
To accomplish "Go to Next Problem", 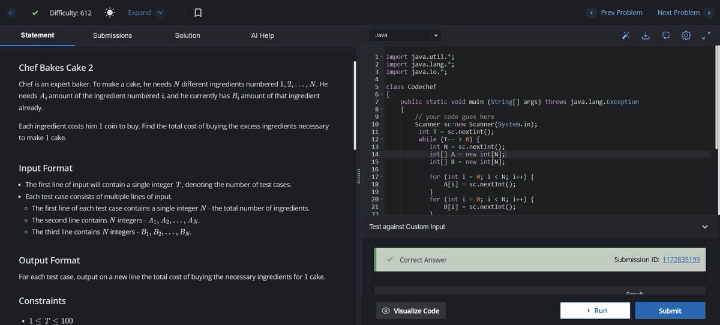I will point(684,12).
